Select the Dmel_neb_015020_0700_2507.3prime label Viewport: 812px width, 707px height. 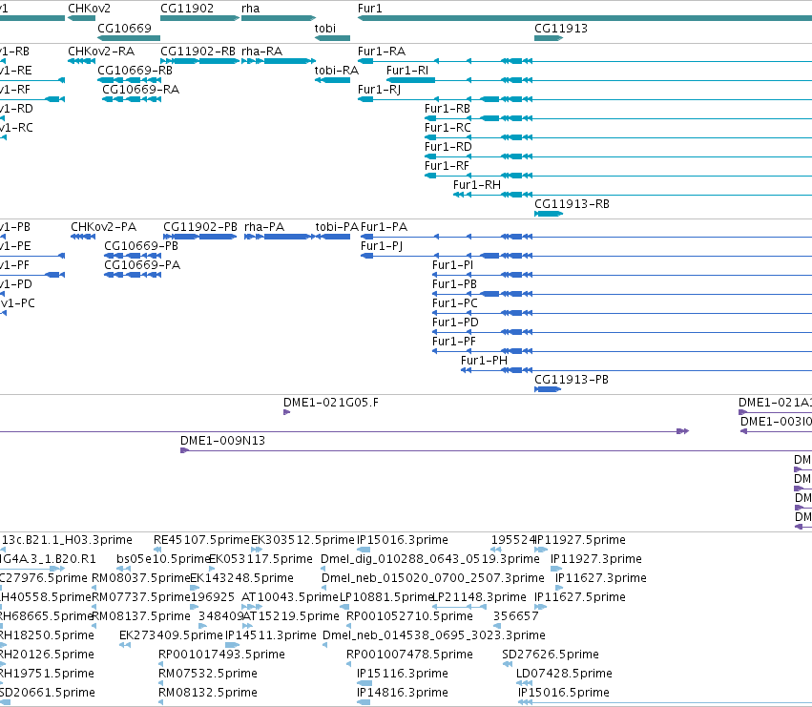(x=433, y=578)
